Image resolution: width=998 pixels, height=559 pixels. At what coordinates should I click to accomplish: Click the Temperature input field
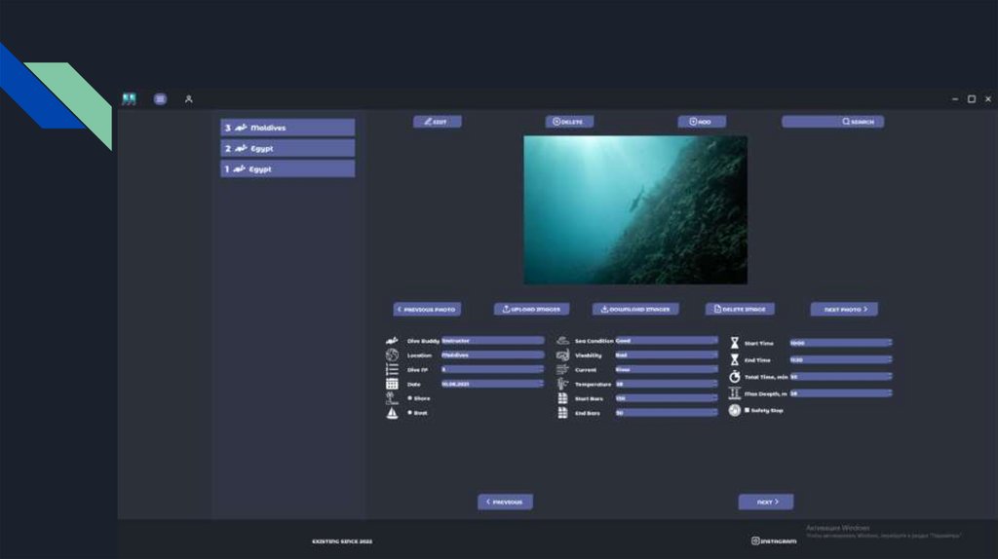pos(667,384)
